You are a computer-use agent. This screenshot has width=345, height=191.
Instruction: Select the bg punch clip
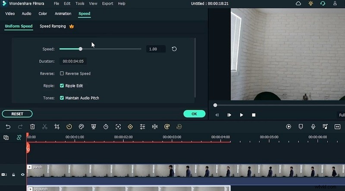129,188
